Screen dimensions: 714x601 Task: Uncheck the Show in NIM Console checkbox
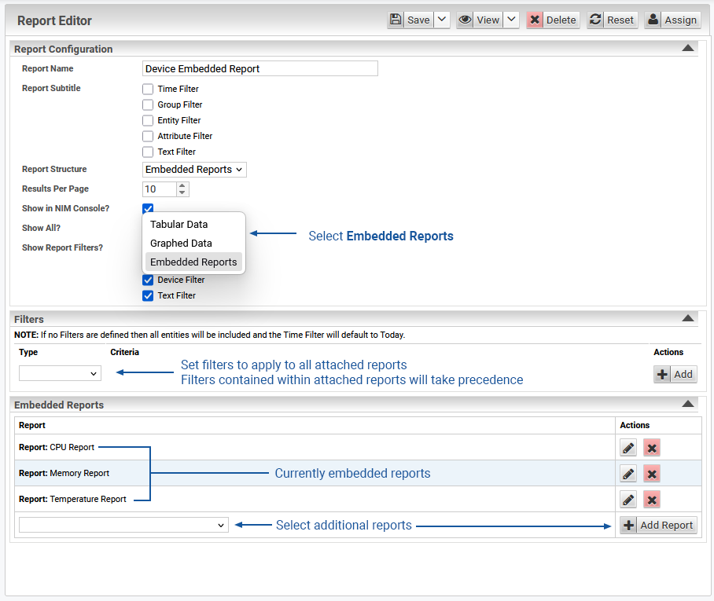click(148, 208)
